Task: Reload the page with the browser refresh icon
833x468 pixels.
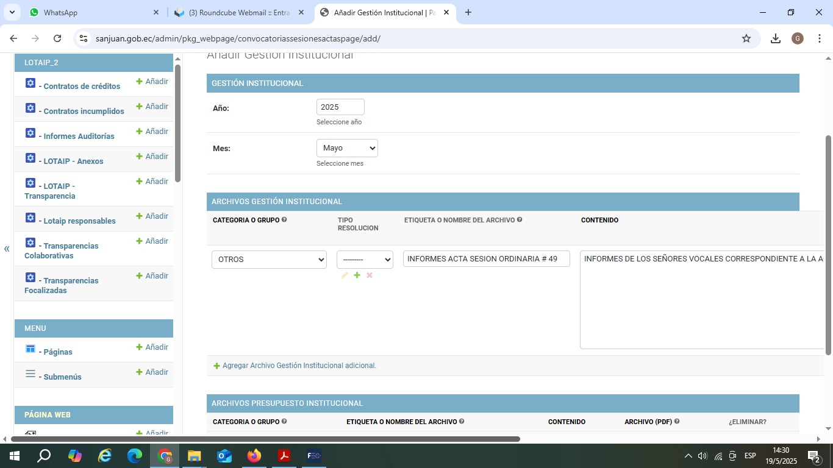Action: pyautogui.click(x=57, y=38)
